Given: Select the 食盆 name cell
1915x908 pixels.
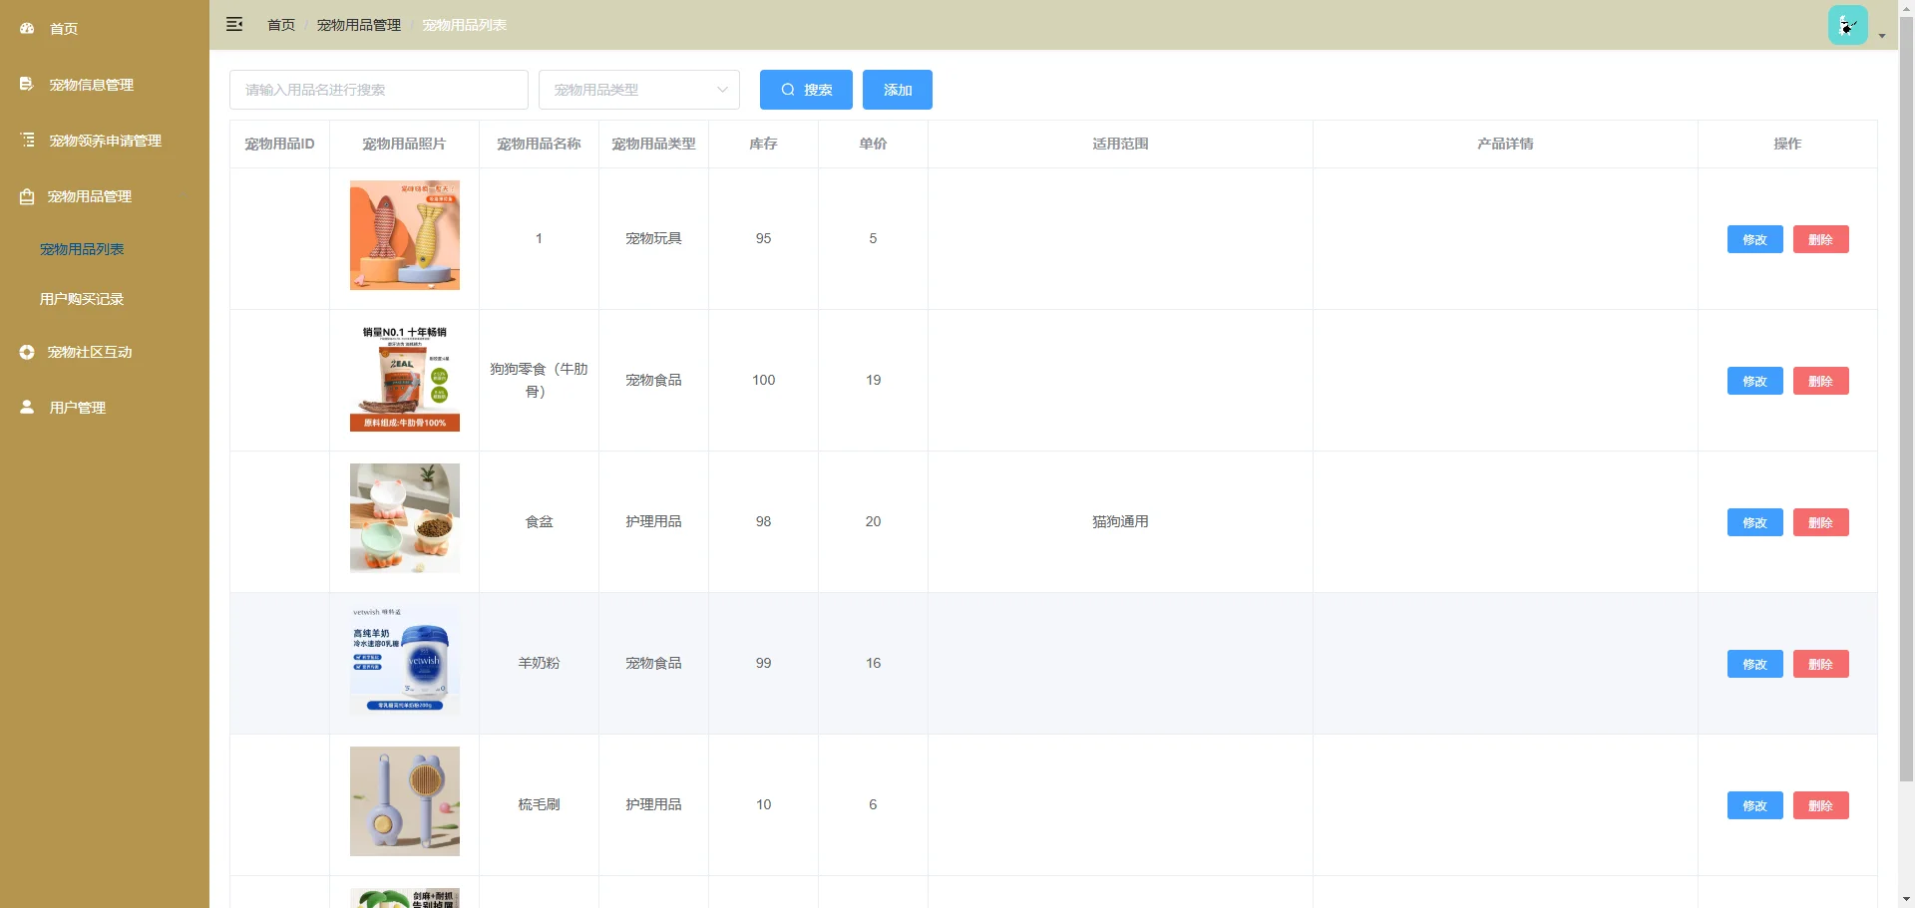Looking at the screenshot, I should pyautogui.click(x=539, y=522).
